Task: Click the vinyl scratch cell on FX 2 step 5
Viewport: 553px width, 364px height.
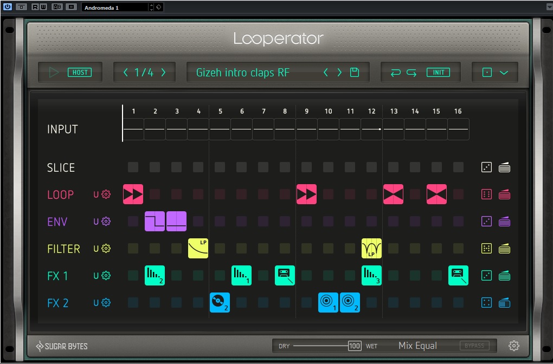Action: coord(220,302)
